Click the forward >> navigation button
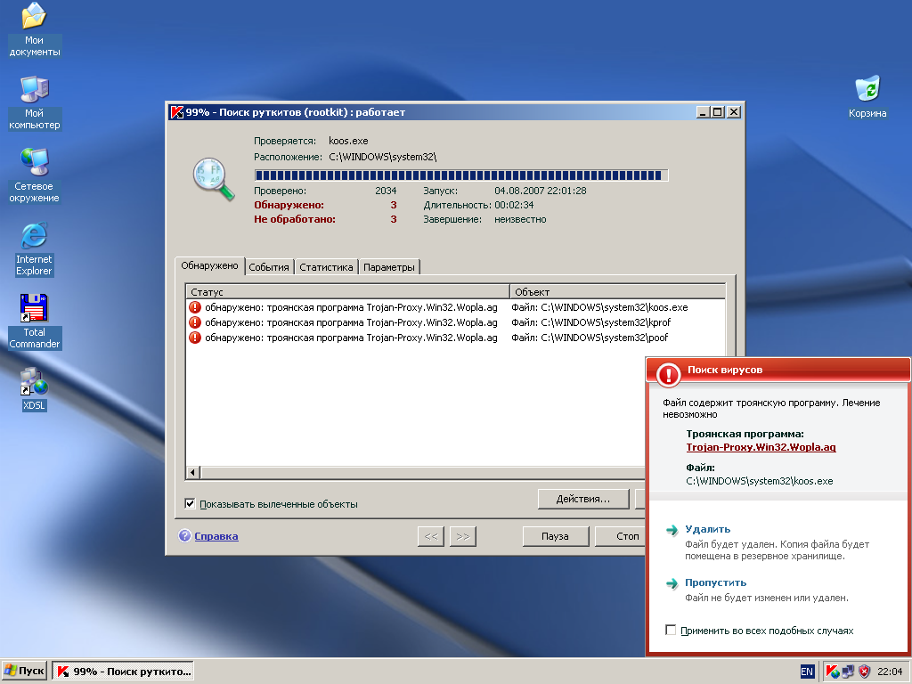This screenshot has height=684, width=912. (x=463, y=536)
